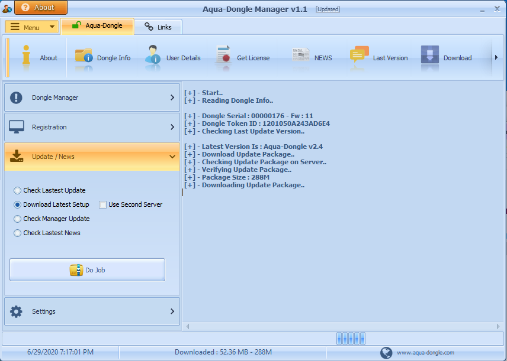The width and height of the screenshot is (507, 361).
Task: Expand the Registration section chevron
Action: click(x=172, y=127)
